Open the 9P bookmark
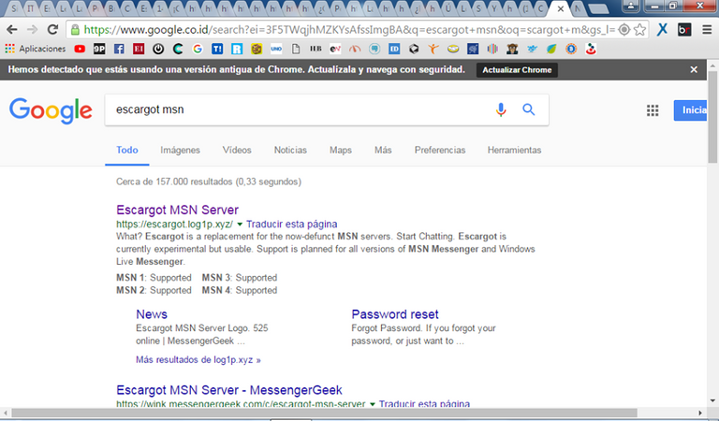Image resolution: width=719 pixels, height=421 pixels. point(99,49)
